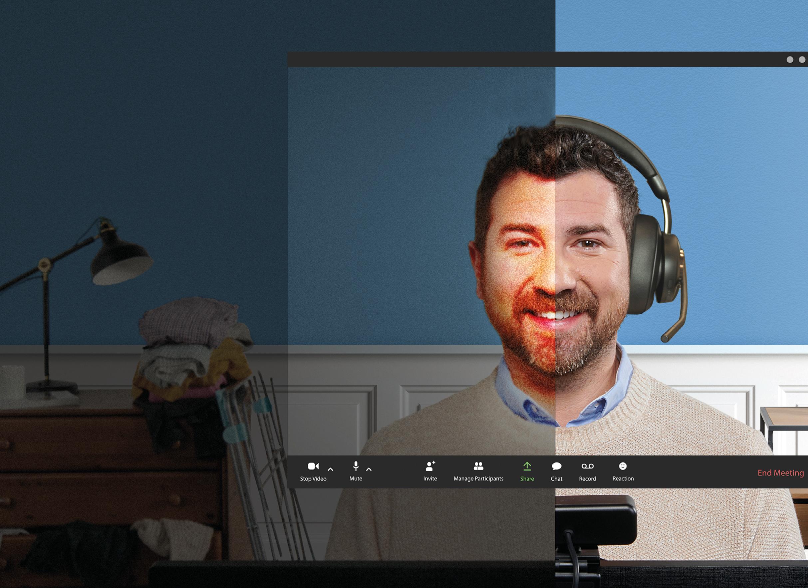Start recording with the Record tape icon

point(588,466)
